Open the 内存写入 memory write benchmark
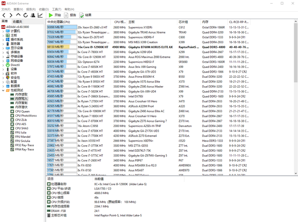298x222 pixels. tap(19, 99)
